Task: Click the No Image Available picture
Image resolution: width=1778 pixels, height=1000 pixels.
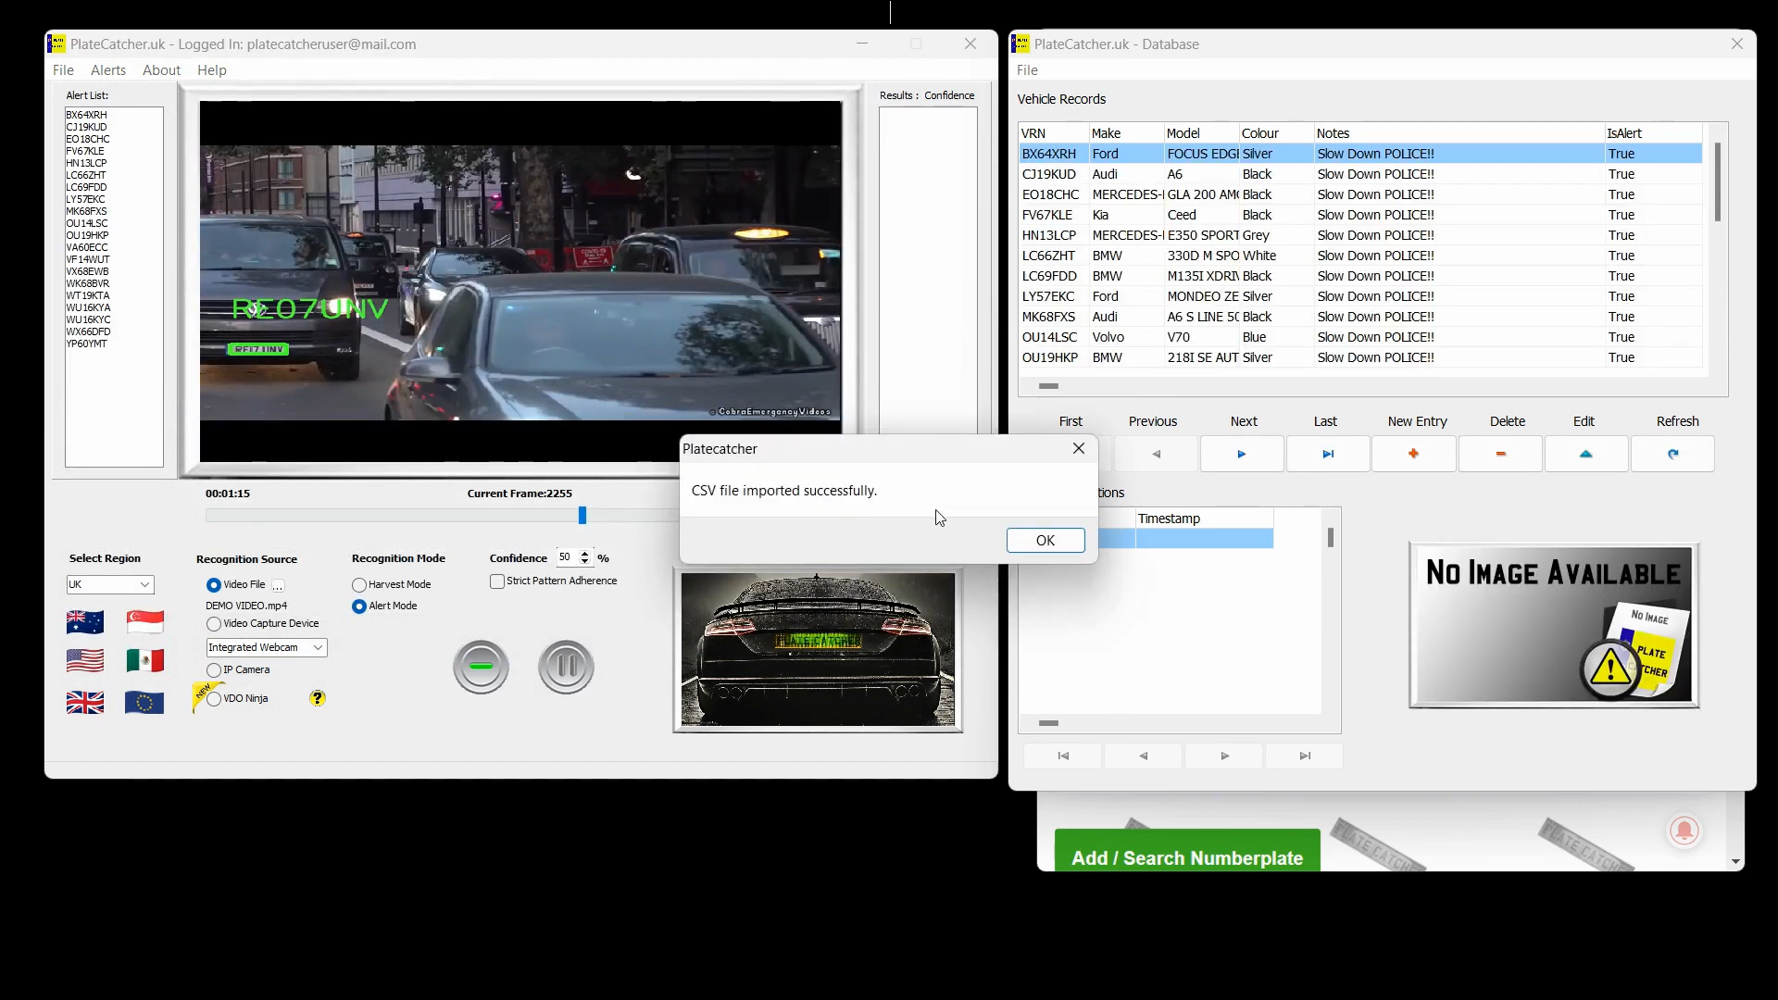Action: (1554, 625)
